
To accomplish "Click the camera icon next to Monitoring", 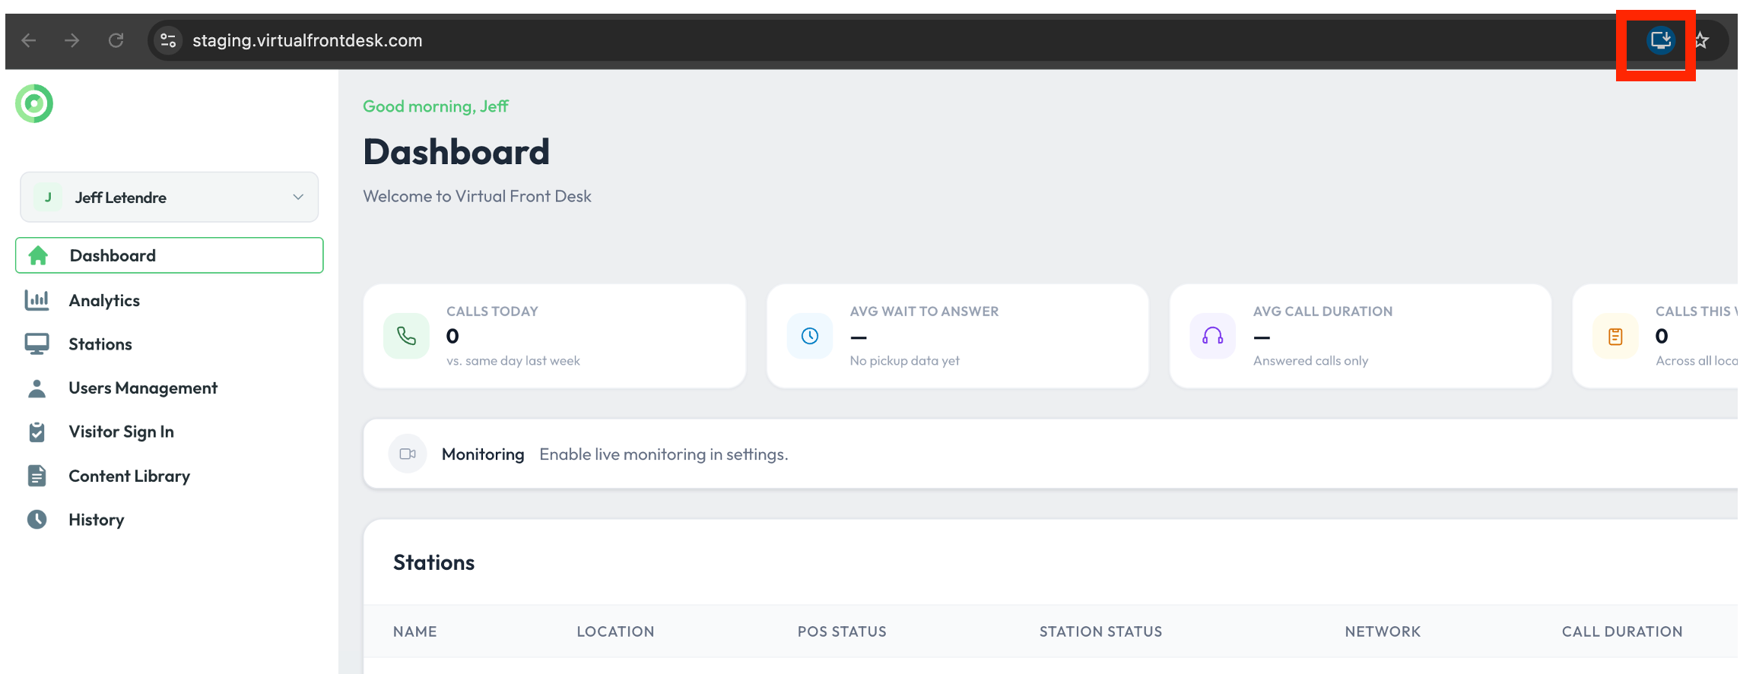I will pos(408,454).
